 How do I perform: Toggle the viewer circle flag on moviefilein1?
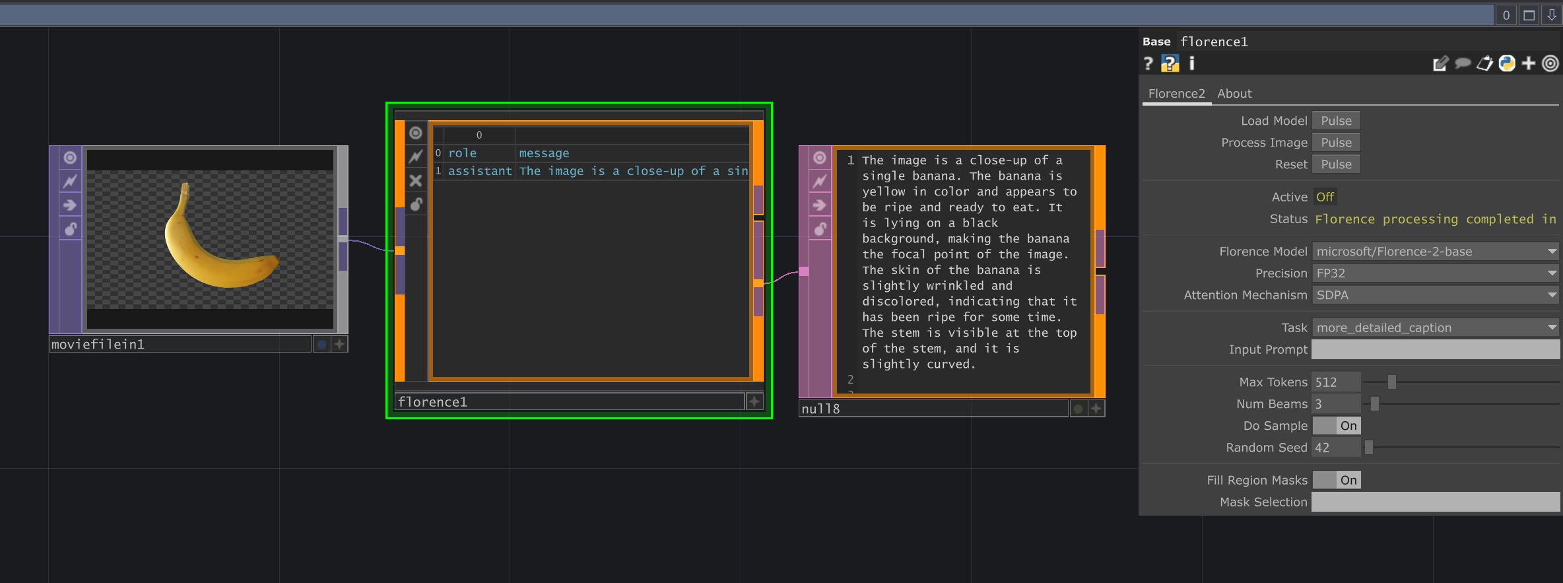[70, 158]
